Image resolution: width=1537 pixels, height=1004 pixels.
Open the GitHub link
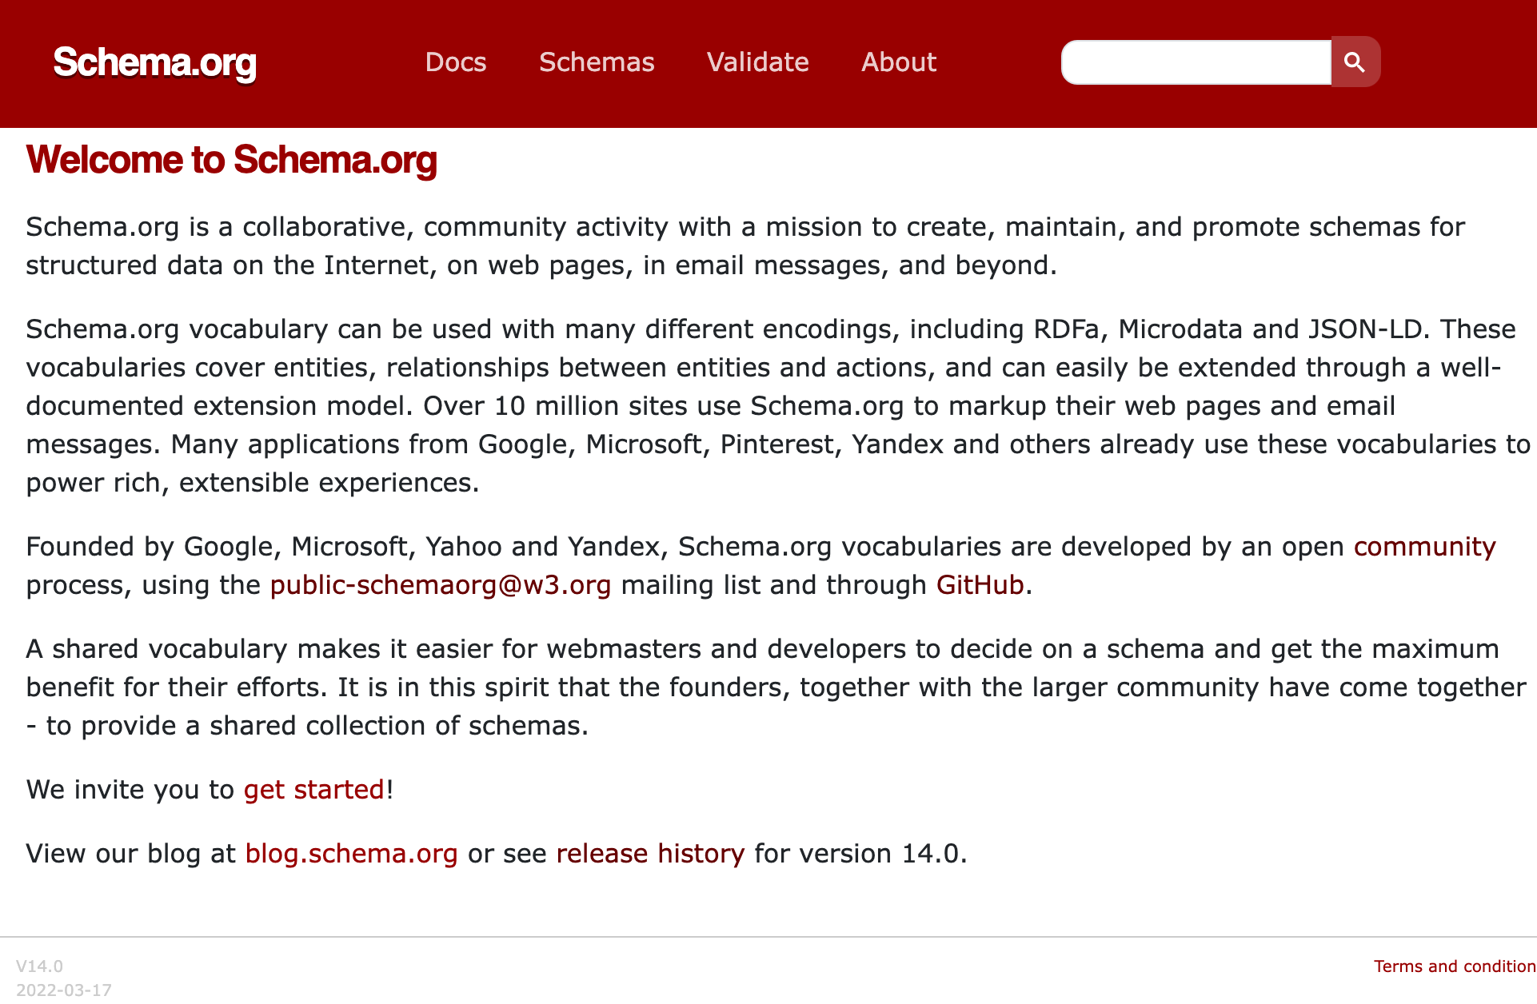click(x=980, y=585)
